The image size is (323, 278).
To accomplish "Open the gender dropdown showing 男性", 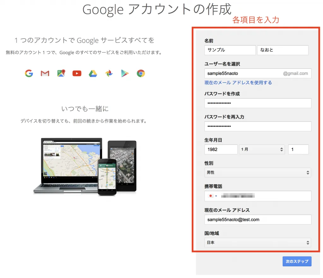I will point(257,173).
